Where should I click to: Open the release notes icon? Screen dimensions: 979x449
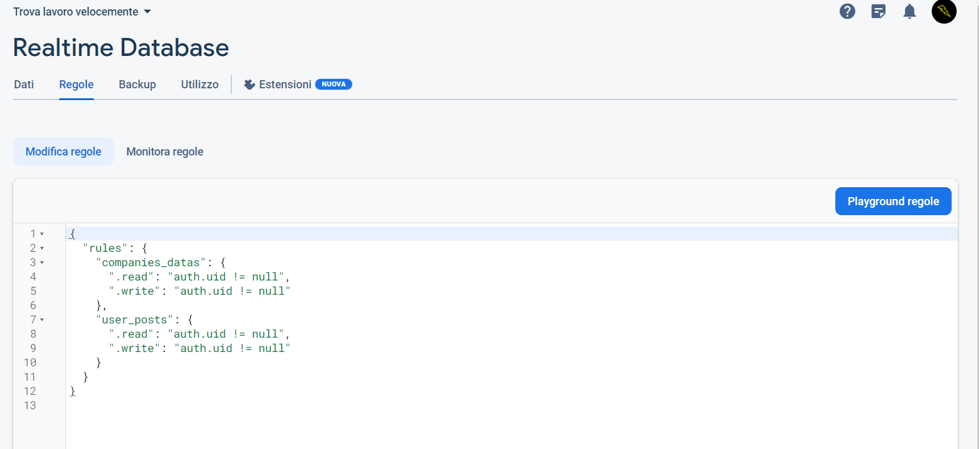(878, 11)
